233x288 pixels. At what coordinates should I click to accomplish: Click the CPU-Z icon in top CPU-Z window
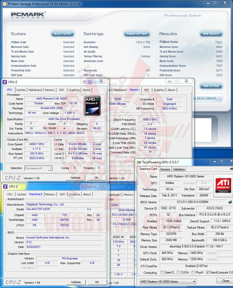[5, 82]
